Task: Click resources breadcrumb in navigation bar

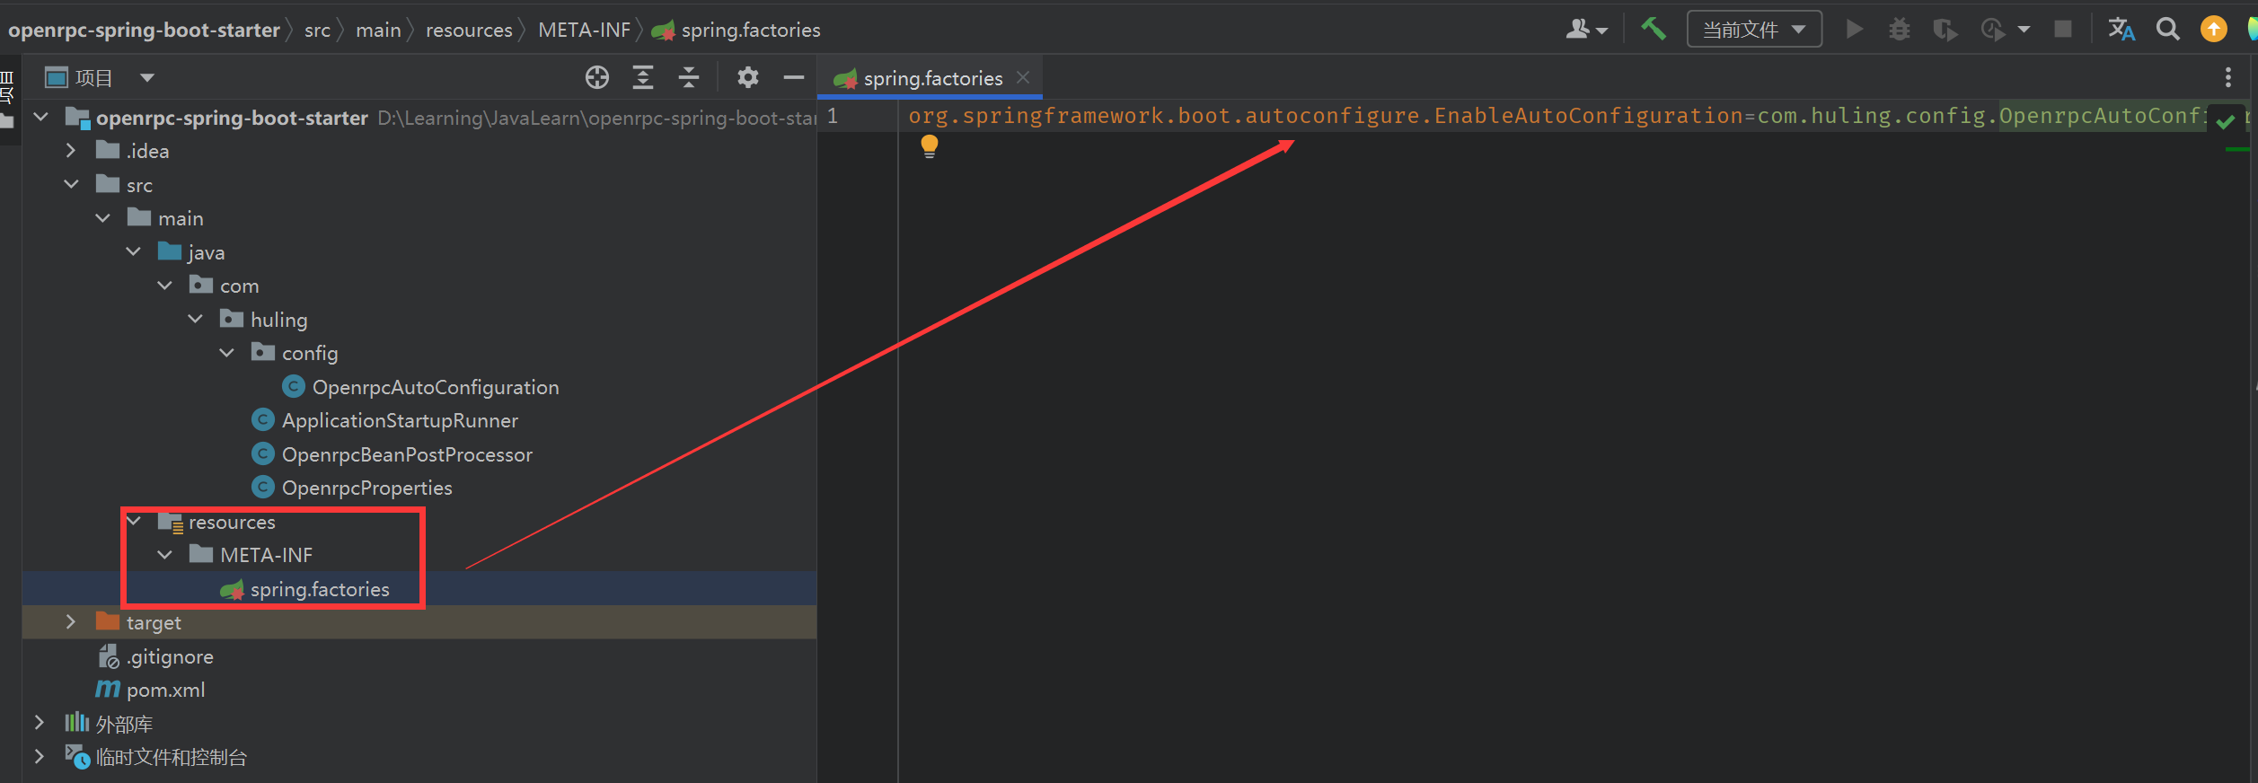Action: pos(469,30)
